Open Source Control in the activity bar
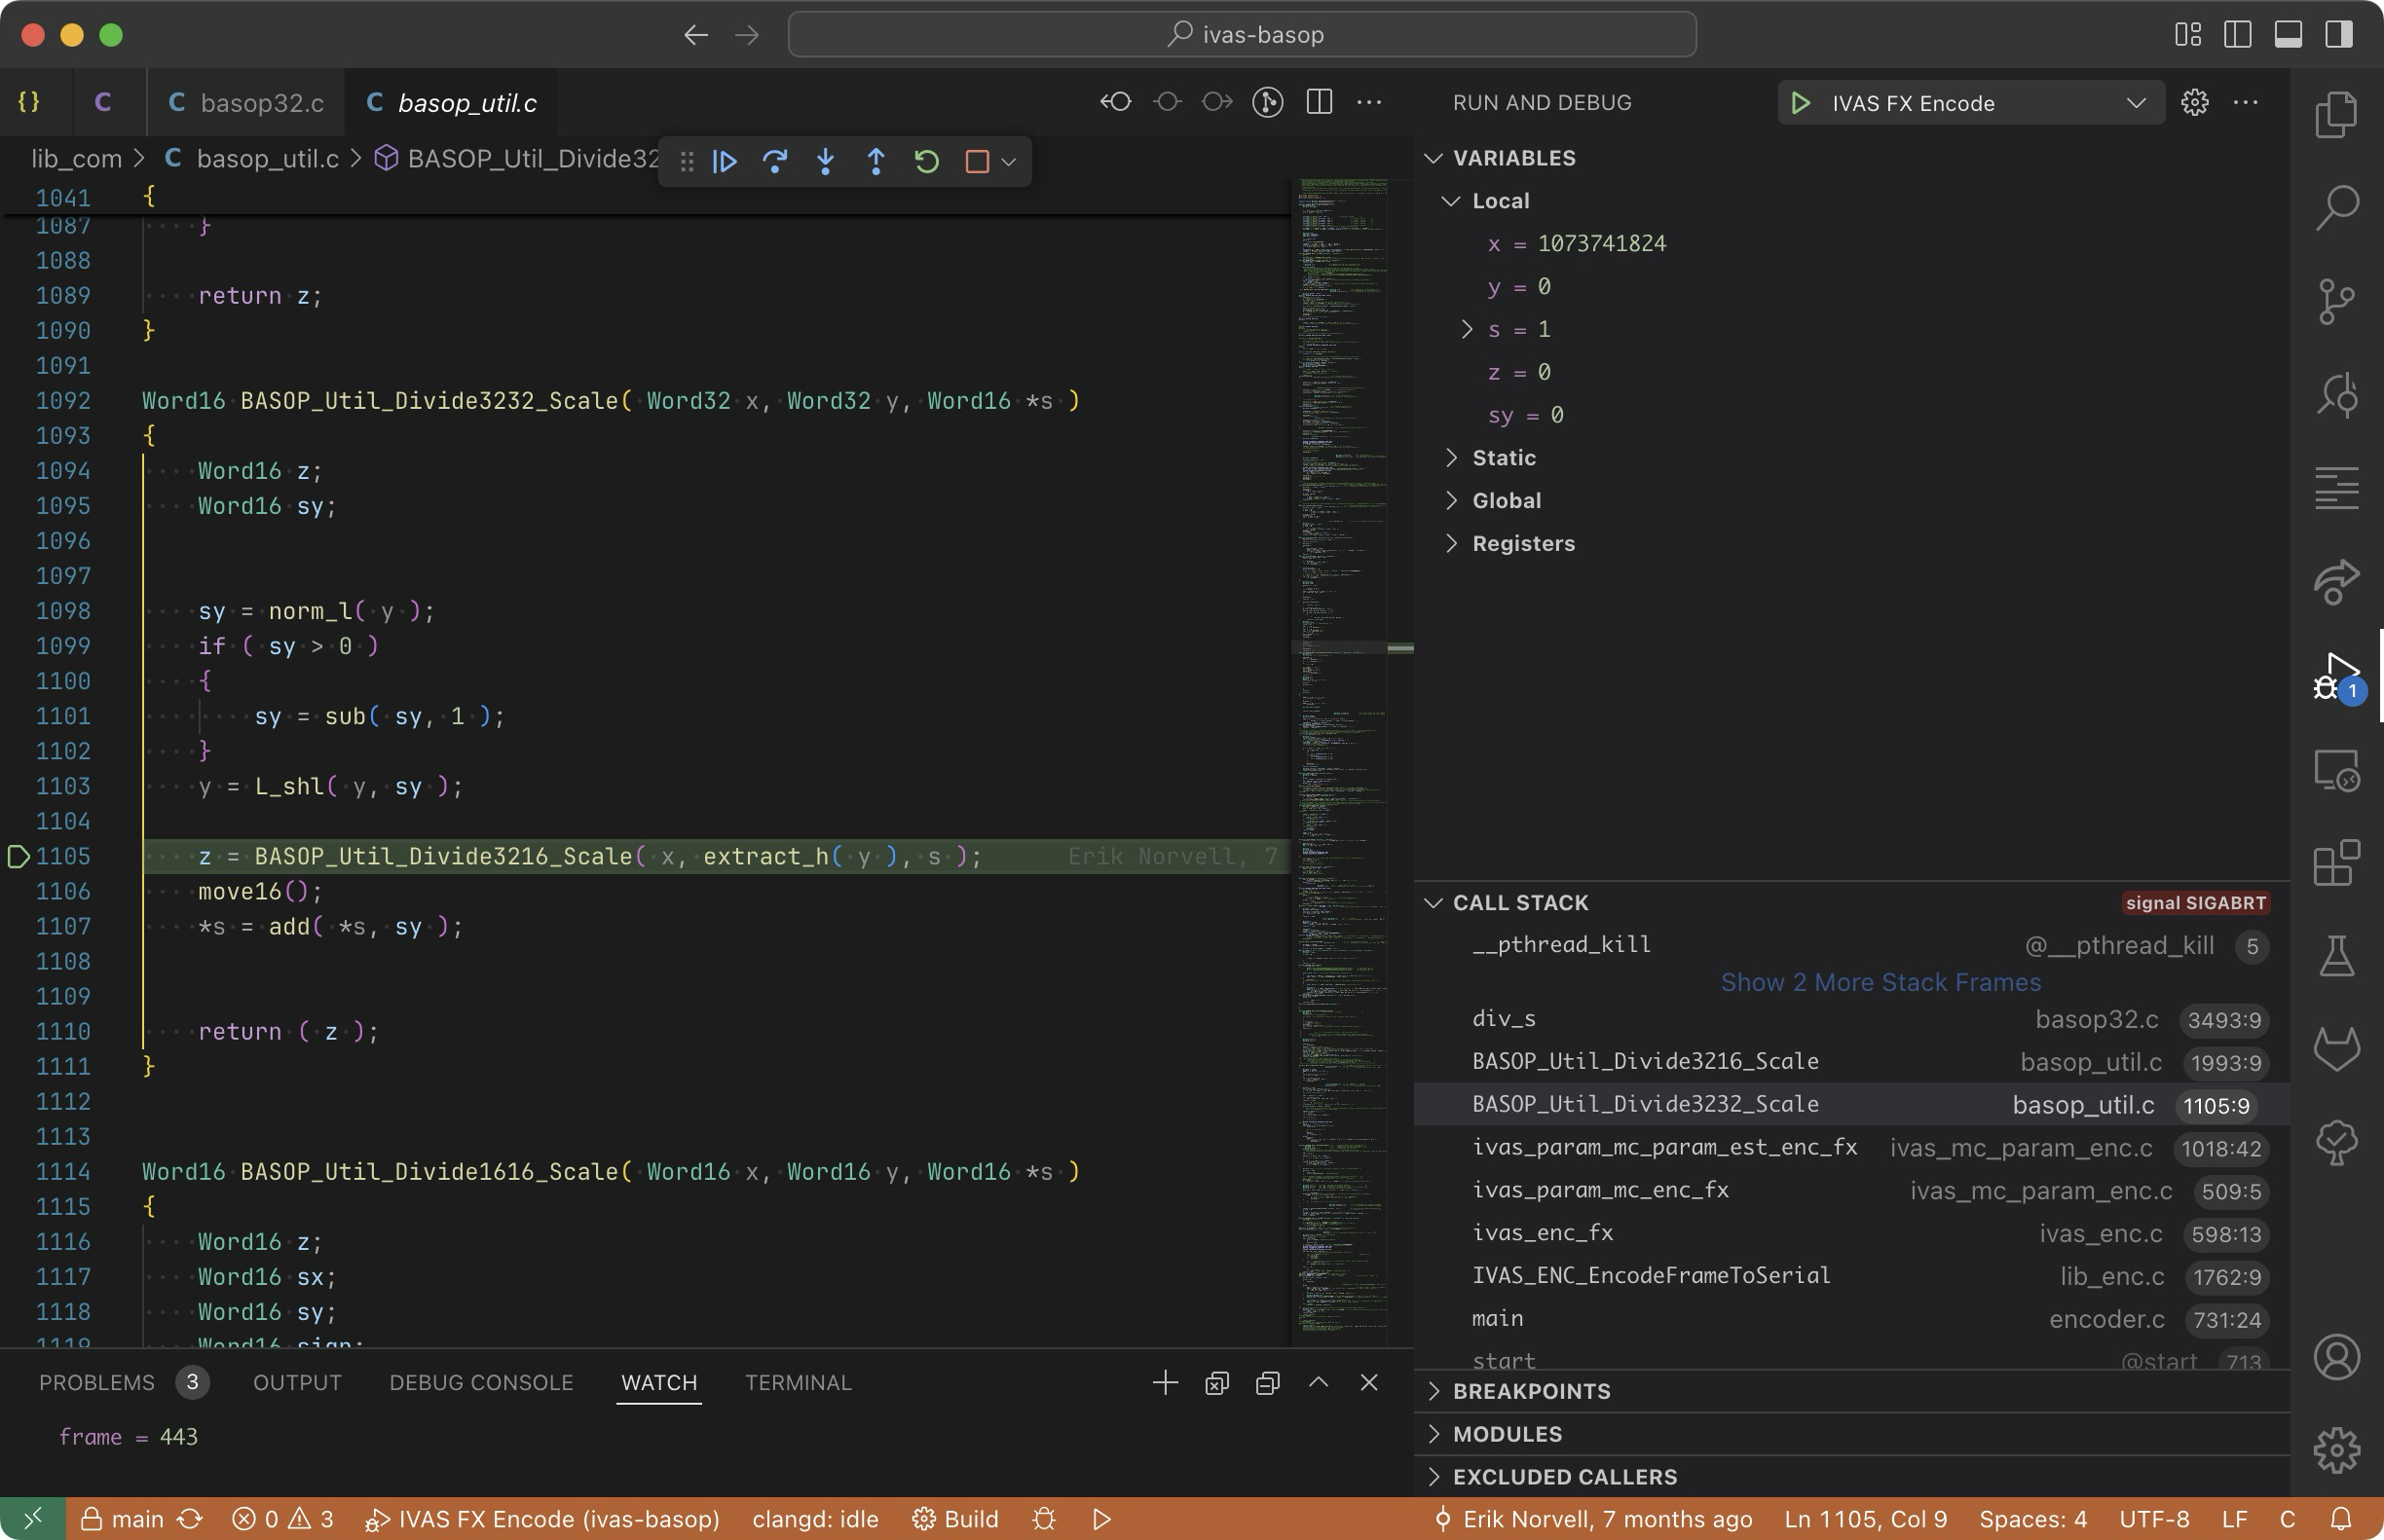 2336,301
